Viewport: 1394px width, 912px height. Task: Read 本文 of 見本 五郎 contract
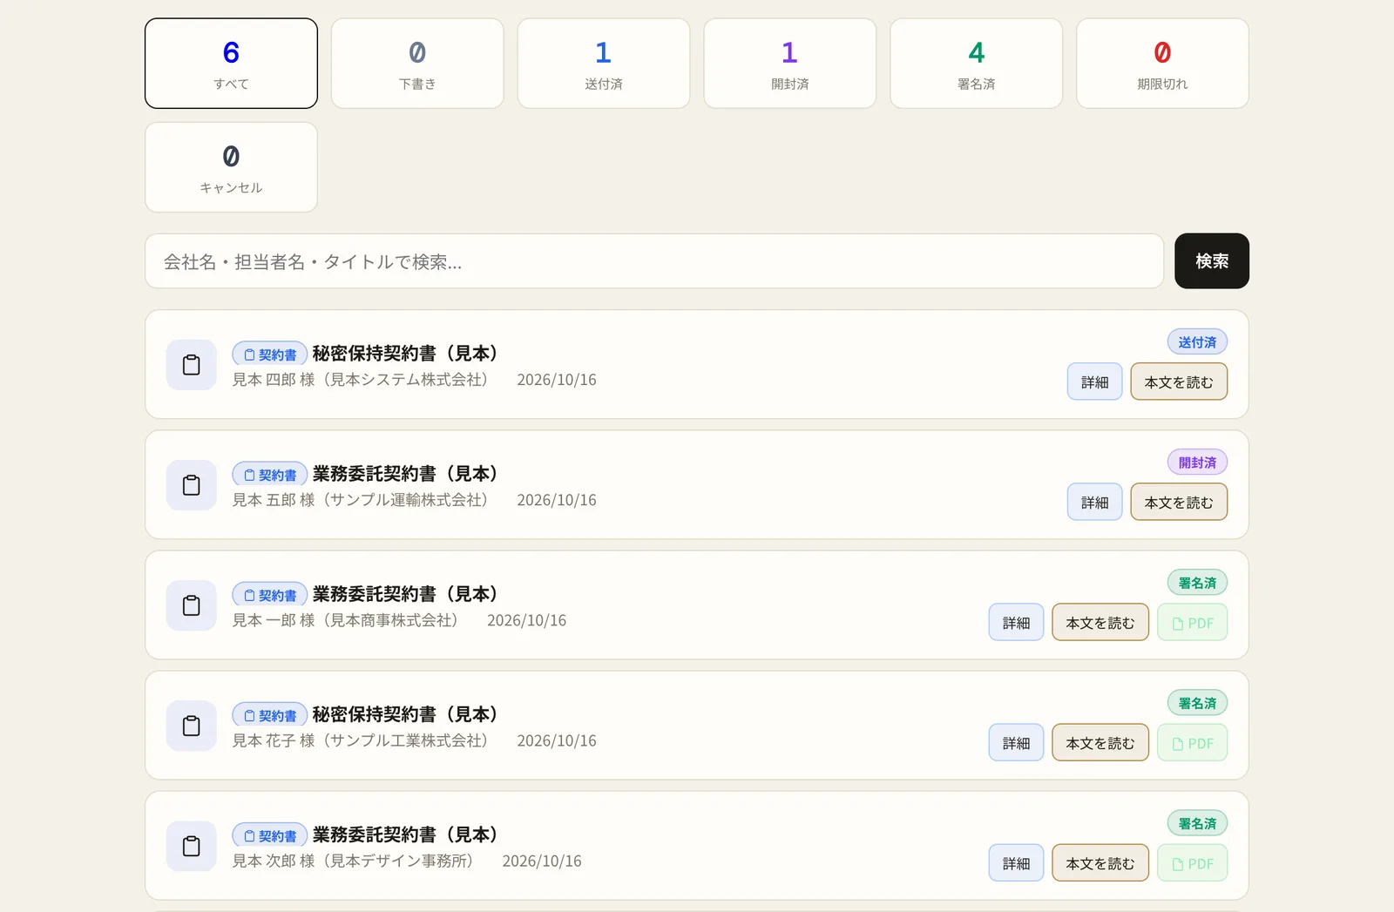1179,502
